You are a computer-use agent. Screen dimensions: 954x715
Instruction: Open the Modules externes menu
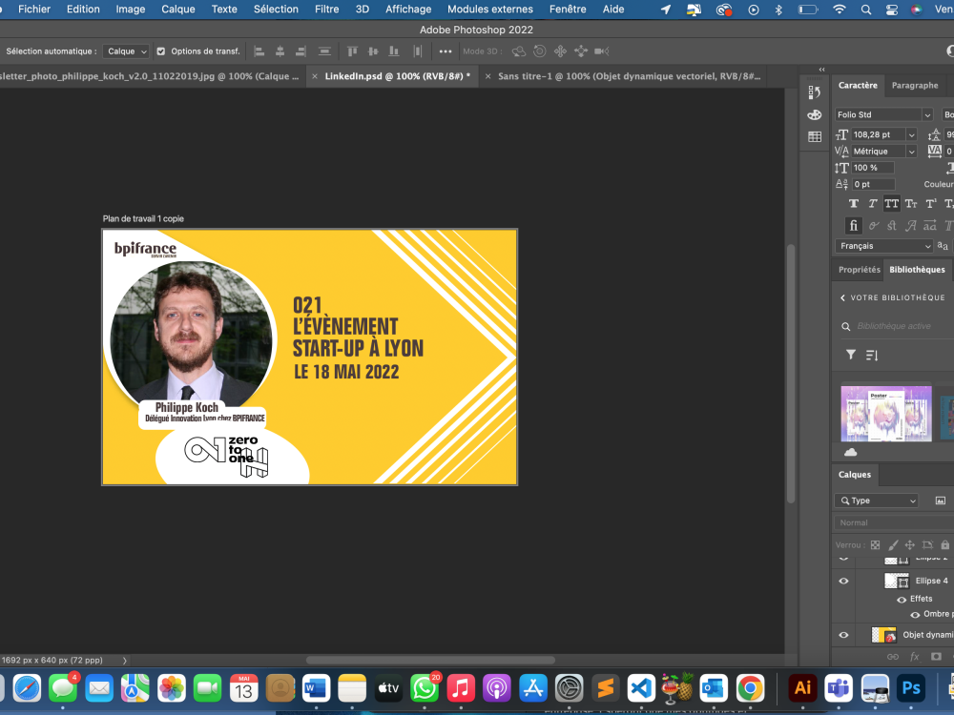[x=489, y=10]
